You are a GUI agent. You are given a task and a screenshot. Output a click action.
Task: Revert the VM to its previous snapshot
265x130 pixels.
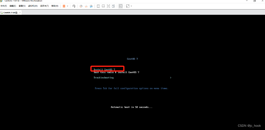[x=86, y=6]
